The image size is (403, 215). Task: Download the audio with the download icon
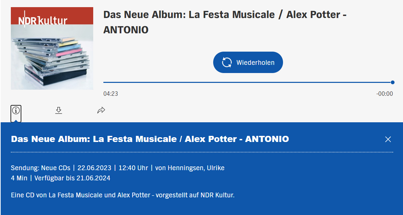pyautogui.click(x=59, y=110)
